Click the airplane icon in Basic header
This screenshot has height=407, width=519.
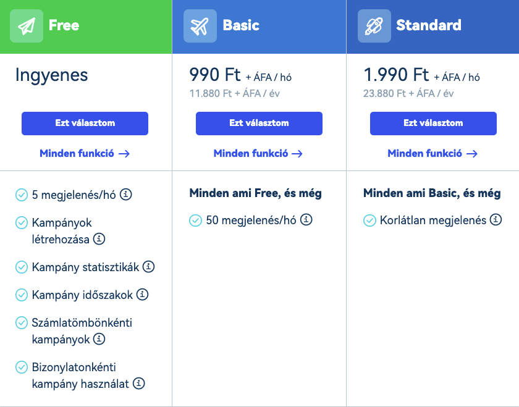(200, 26)
